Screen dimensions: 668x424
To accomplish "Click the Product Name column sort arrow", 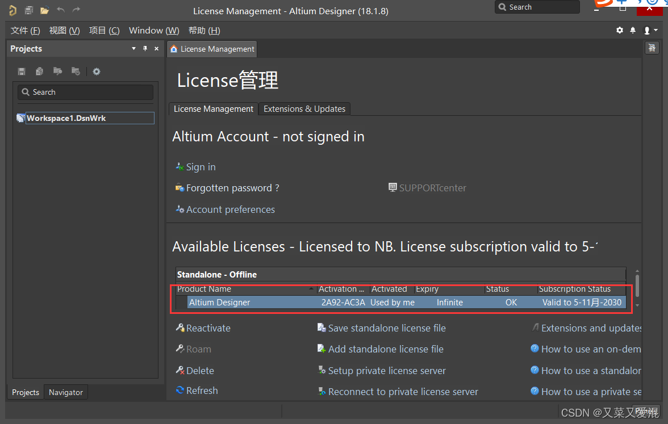I will coord(311,289).
